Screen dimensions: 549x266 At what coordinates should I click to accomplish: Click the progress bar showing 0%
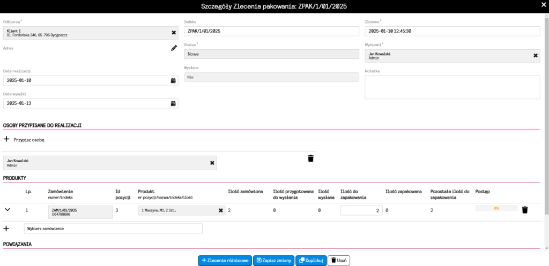click(x=496, y=208)
